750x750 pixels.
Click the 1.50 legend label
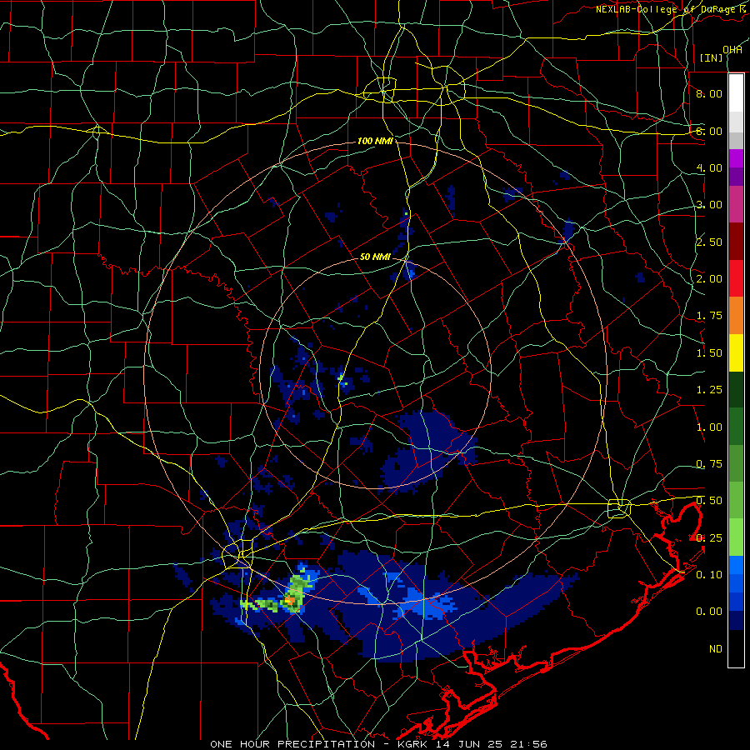point(709,353)
